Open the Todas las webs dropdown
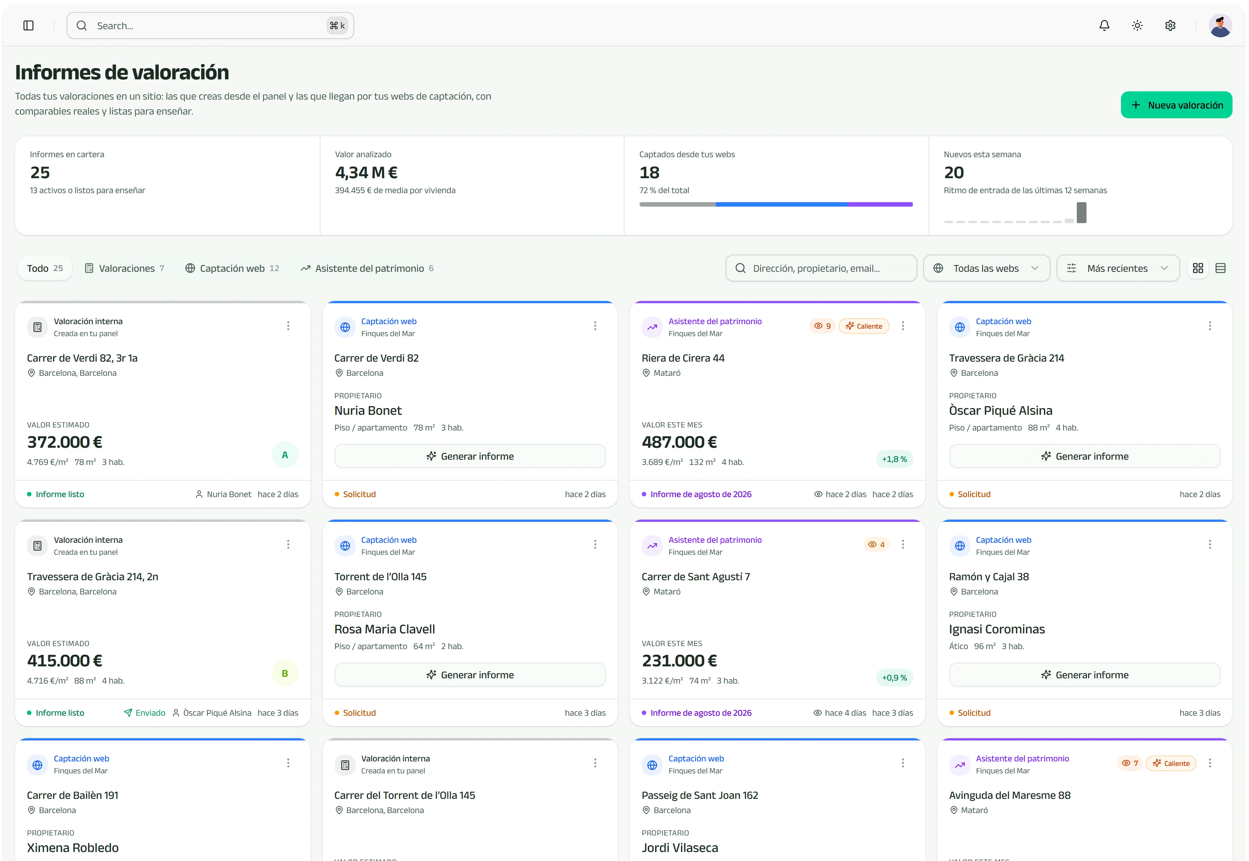 click(986, 268)
